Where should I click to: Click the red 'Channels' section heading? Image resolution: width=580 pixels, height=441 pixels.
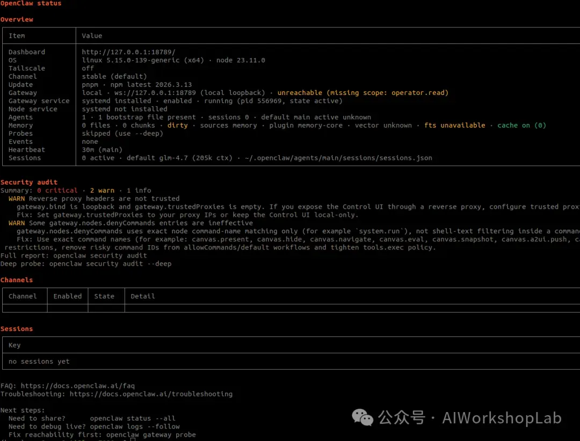tap(17, 280)
